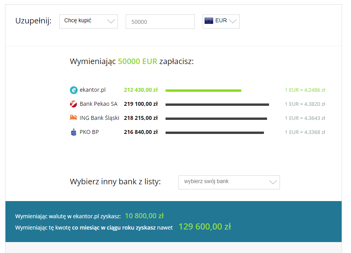Click the 'Uzupełnij:' label
Image resolution: width=351 pixels, height=253 pixels.
point(33,21)
